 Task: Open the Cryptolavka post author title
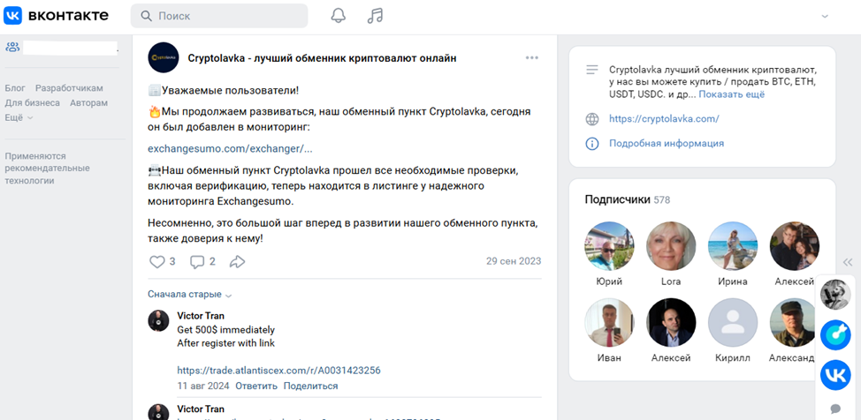click(x=323, y=58)
